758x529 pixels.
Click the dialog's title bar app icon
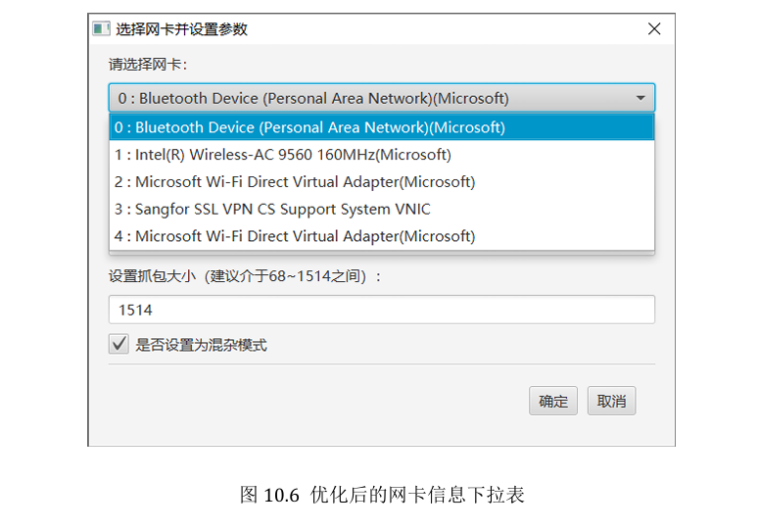click(x=101, y=29)
